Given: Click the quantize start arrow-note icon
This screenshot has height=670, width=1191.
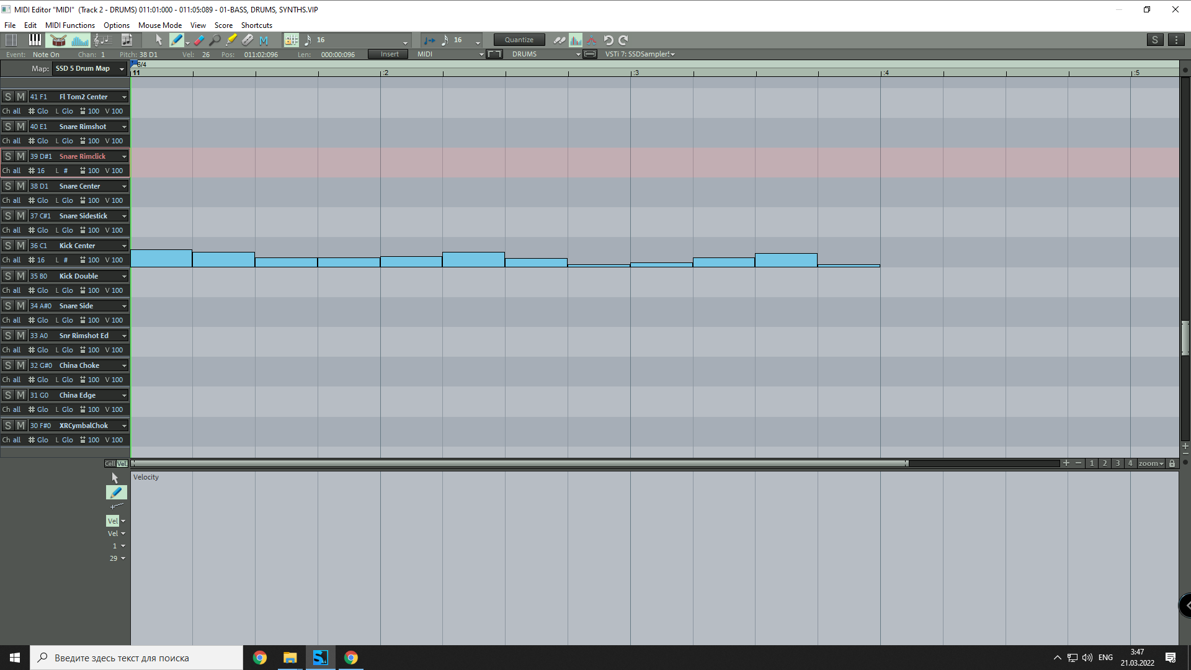Looking at the screenshot, I should point(429,40).
